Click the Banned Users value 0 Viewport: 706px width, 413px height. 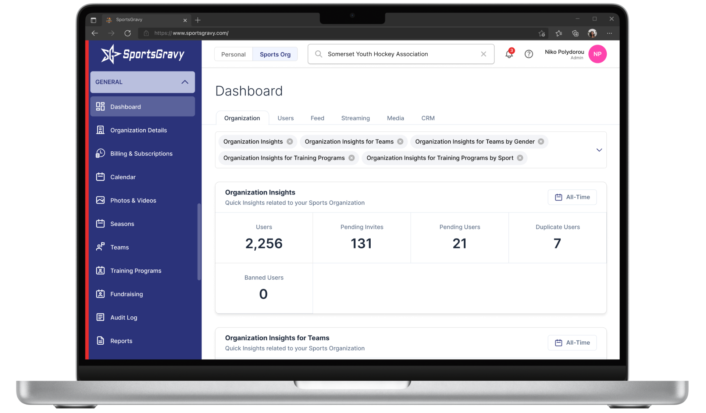point(263,294)
